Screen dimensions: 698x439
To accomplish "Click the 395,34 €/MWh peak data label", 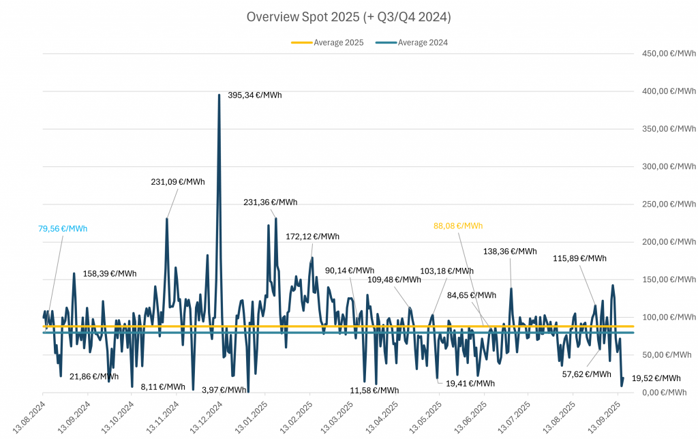I will click(254, 95).
